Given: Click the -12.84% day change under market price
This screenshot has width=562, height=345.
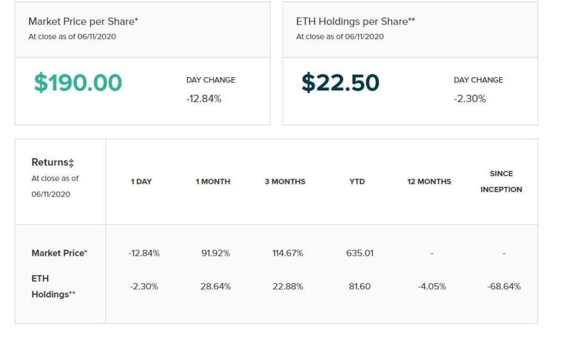Looking at the screenshot, I should tap(204, 99).
